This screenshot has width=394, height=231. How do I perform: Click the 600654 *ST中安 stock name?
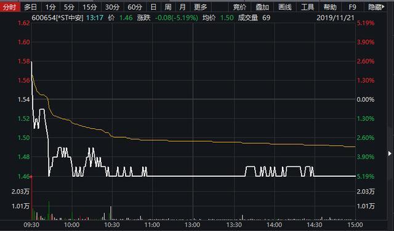tap(57, 18)
